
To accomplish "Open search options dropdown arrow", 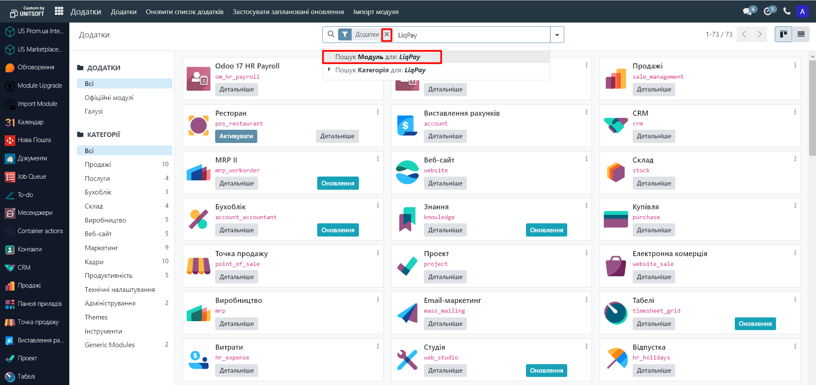I will click(557, 35).
